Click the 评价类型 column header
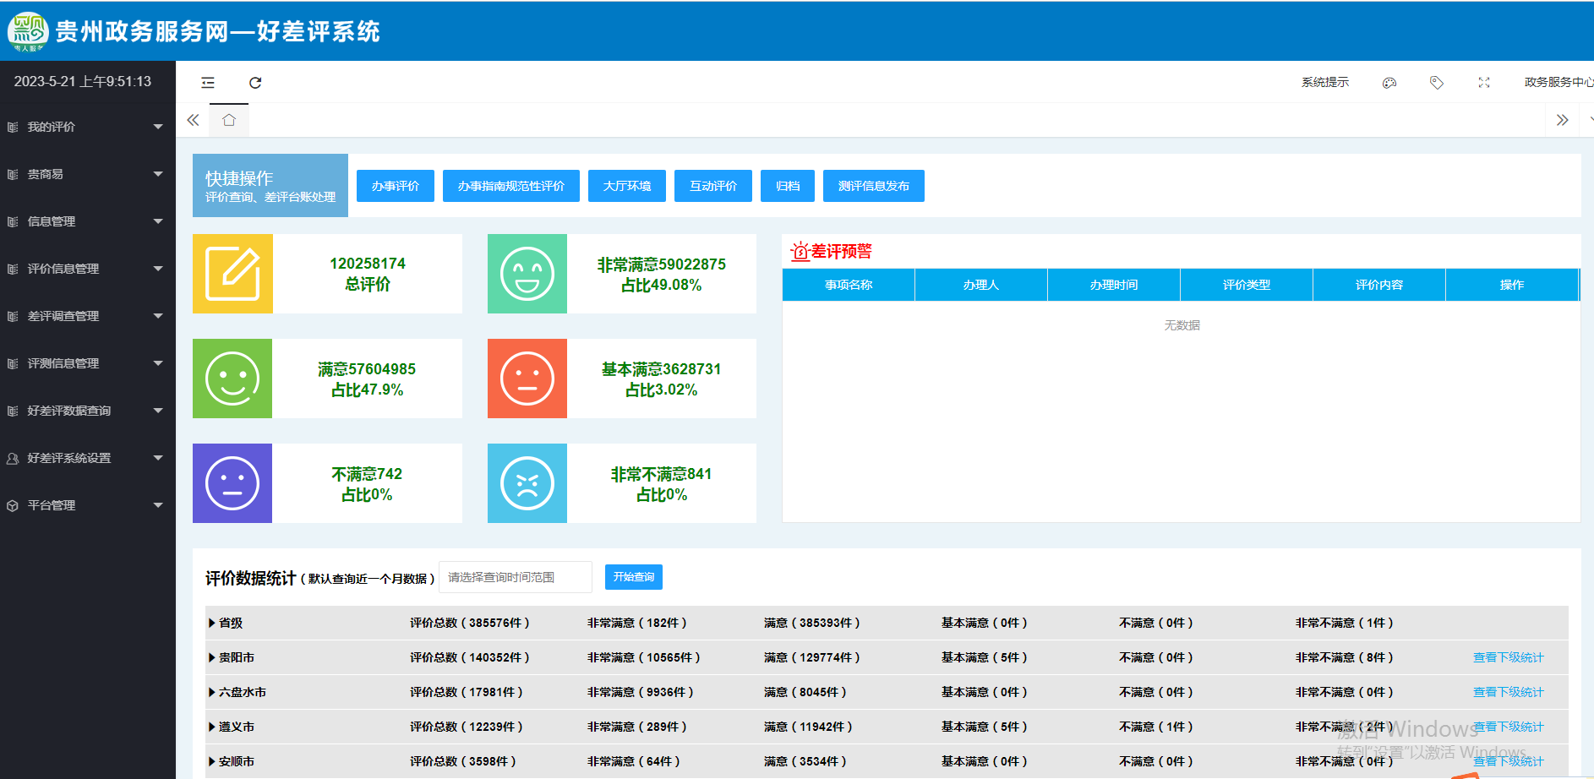The width and height of the screenshot is (1594, 779). [1247, 285]
